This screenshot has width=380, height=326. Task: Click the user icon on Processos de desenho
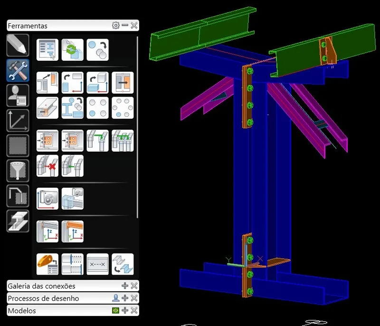tap(115, 298)
